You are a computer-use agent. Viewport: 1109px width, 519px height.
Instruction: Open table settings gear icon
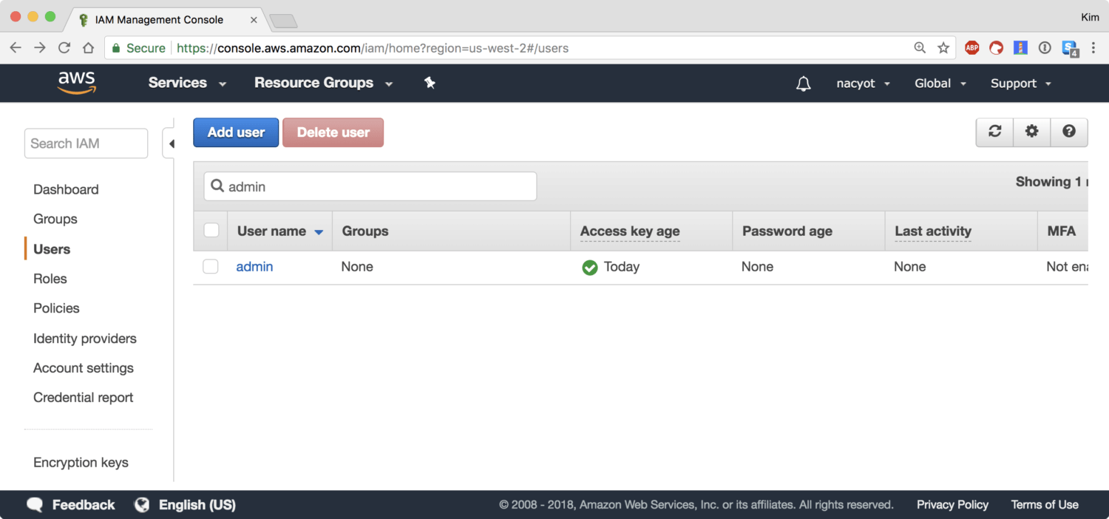1031,132
